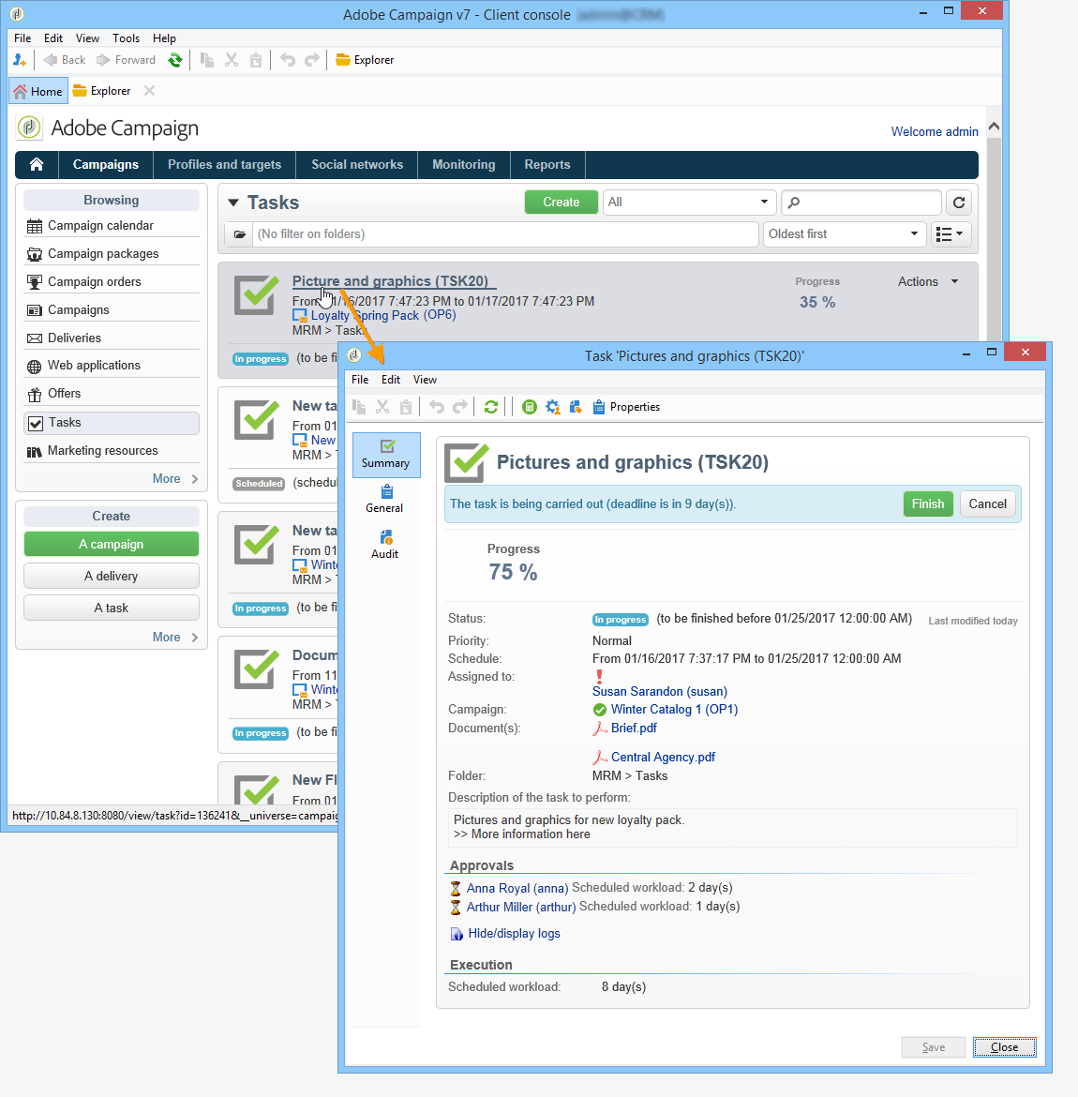The height and width of the screenshot is (1097, 1078).
Task: Click the copy icon in main console toolbar
Action: (207, 60)
